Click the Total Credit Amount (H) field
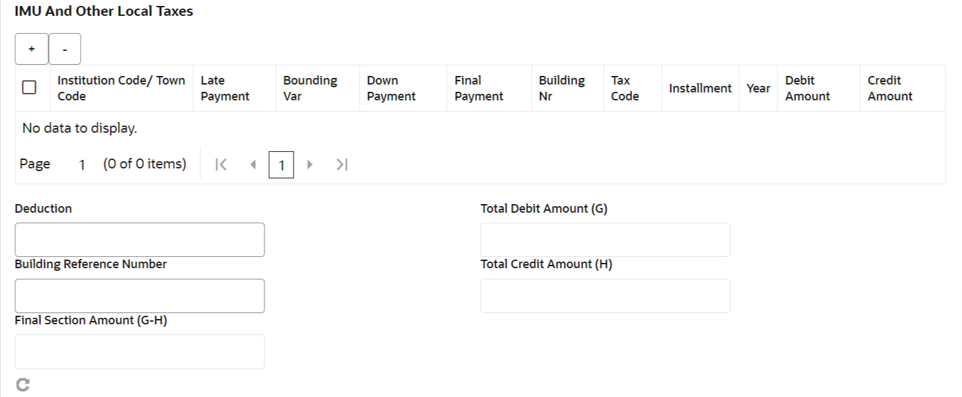The image size is (962, 397). [x=605, y=296]
